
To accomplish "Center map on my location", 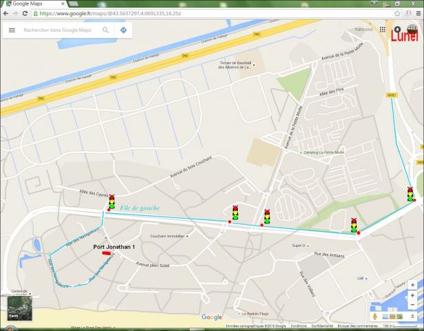I will coord(412,285).
